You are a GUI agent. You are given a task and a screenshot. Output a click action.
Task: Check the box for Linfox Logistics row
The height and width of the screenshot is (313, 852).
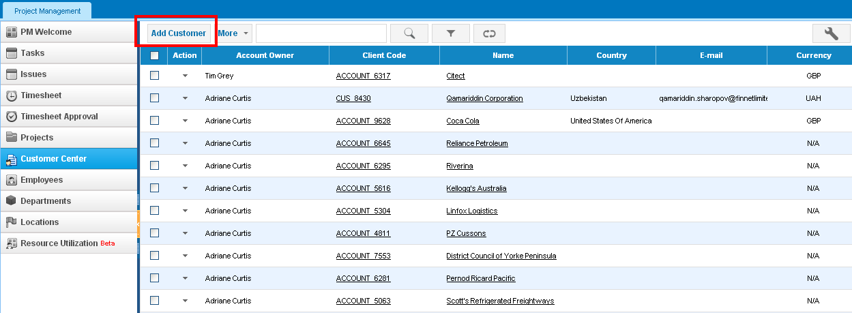[154, 211]
